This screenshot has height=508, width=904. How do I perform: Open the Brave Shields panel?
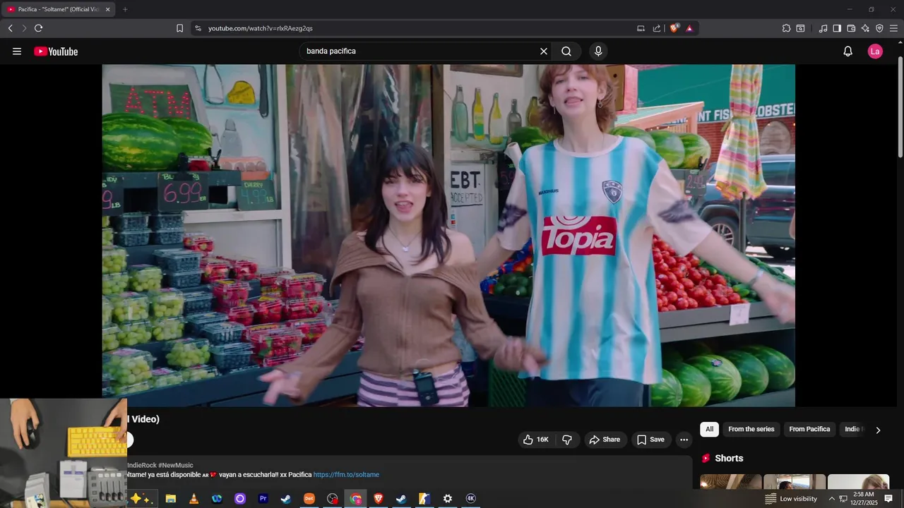[674, 28]
